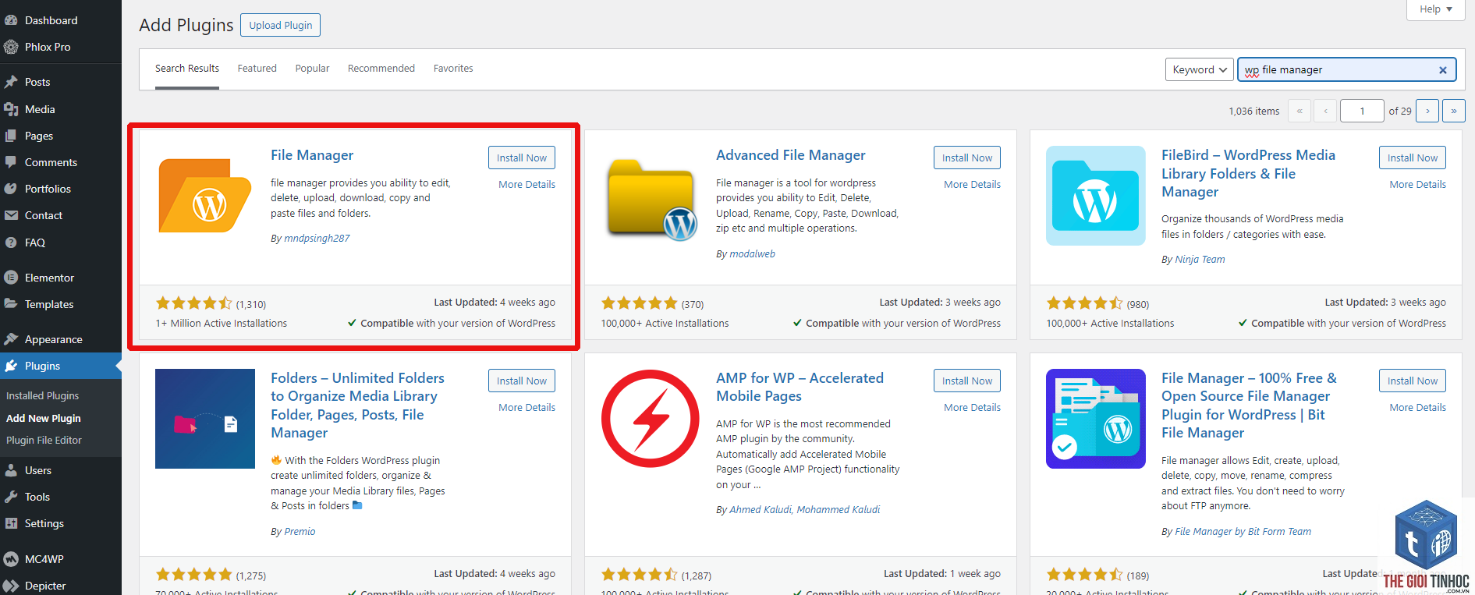Screen dimensions: 1475x595
Task: Click the AMP for WP lightning thumbnail
Action: click(651, 419)
